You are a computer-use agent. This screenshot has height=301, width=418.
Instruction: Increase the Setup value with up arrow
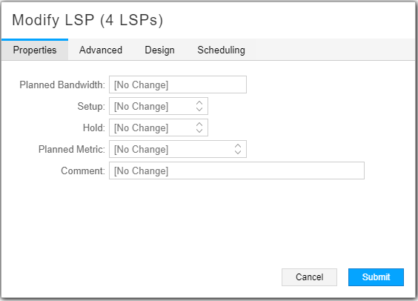pyautogui.click(x=199, y=103)
